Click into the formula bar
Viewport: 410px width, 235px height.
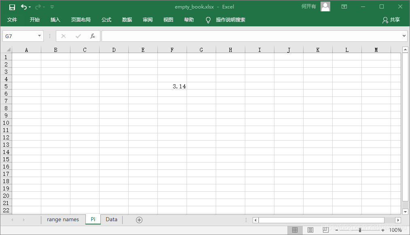coord(251,36)
